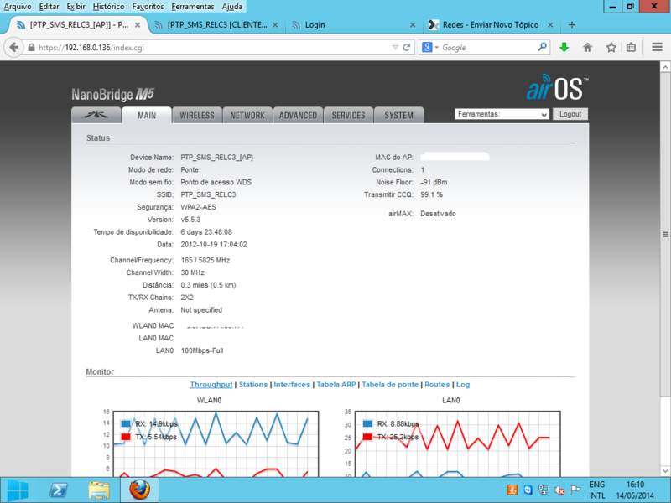Screen dimensions: 671x503
Task: Open the Ubiquiti logo tab in airOS
Action: click(96, 115)
